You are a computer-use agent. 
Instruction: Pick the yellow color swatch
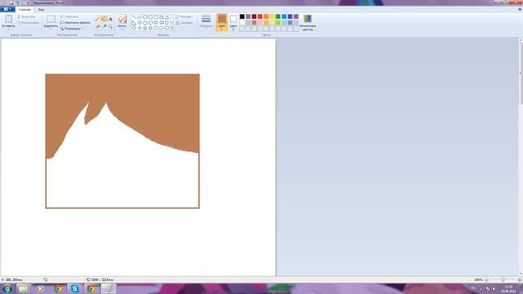tap(272, 16)
